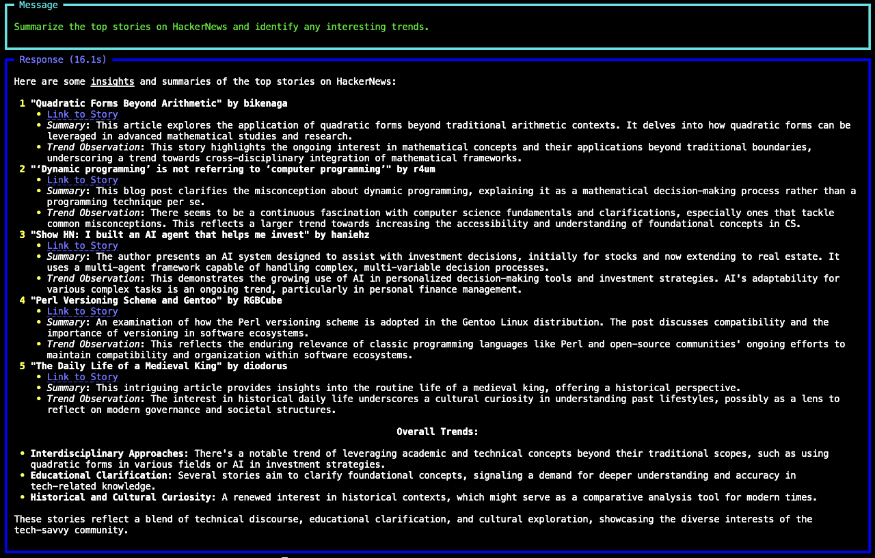875x558 pixels.
Task: Open Link to Story under Daily Life of Medieval King
Action: click(83, 377)
